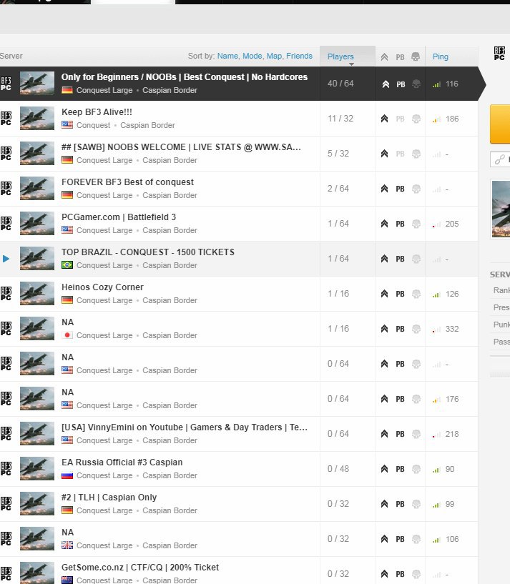
Task: Sort the server list by Name
Action: pyautogui.click(x=227, y=56)
